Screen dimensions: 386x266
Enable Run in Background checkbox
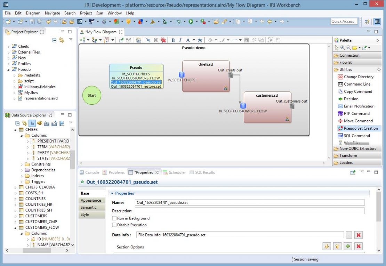pos(114,218)
